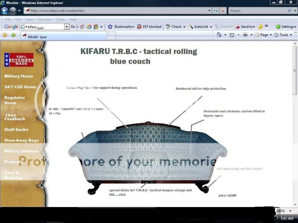Click the Refresh page icon
This screenshot has height=223, width=298.
pyautogui.click(x=216, y=11)
